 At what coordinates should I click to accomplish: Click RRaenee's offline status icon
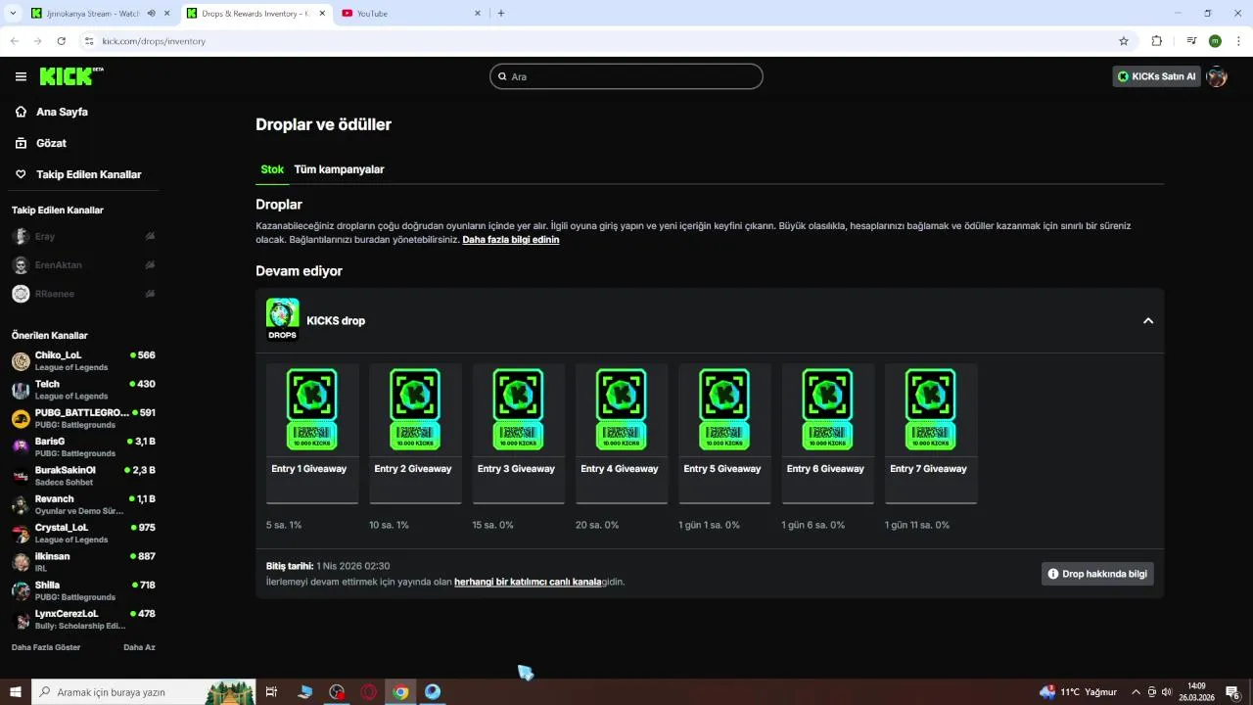(150, 293)
